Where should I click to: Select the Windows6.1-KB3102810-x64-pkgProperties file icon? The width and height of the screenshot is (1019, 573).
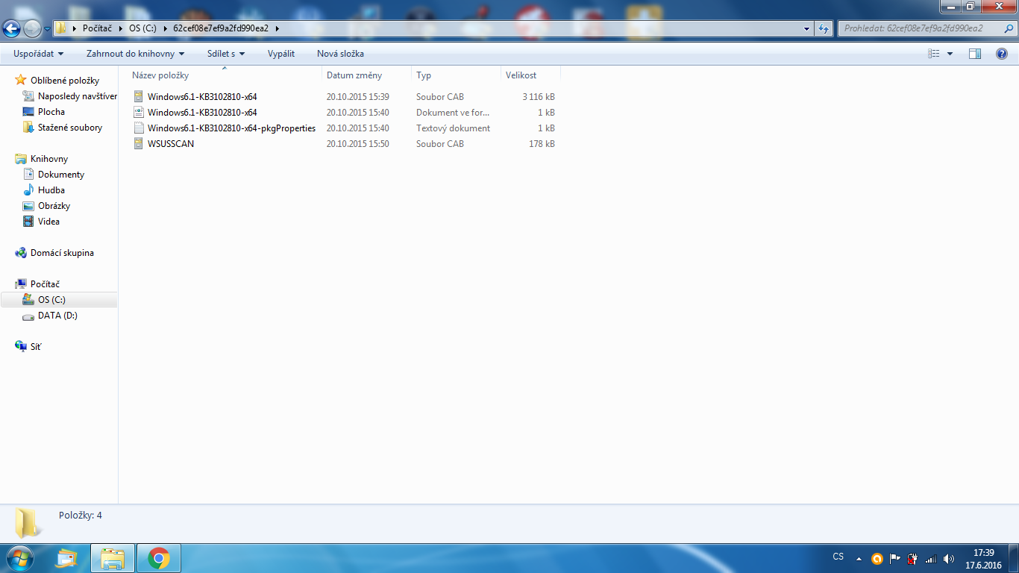point(138,128)
